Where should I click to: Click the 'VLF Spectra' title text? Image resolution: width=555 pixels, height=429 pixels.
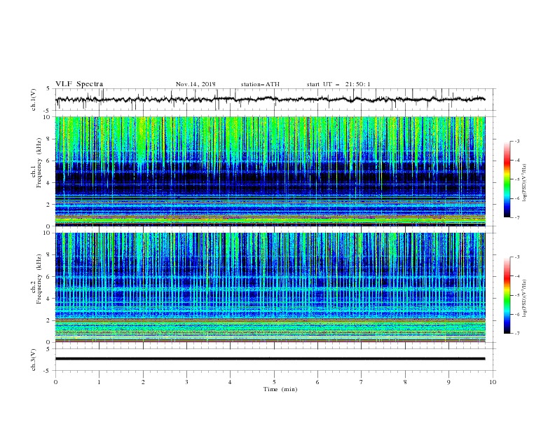tap(79, 84)
